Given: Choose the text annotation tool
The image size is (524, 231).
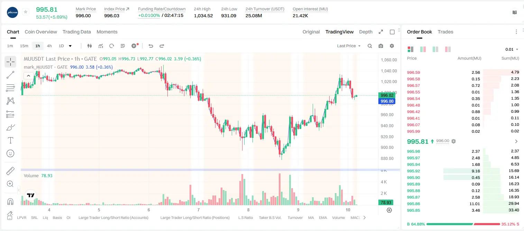Looking at the screenshot, I should [x=10, y=140].
